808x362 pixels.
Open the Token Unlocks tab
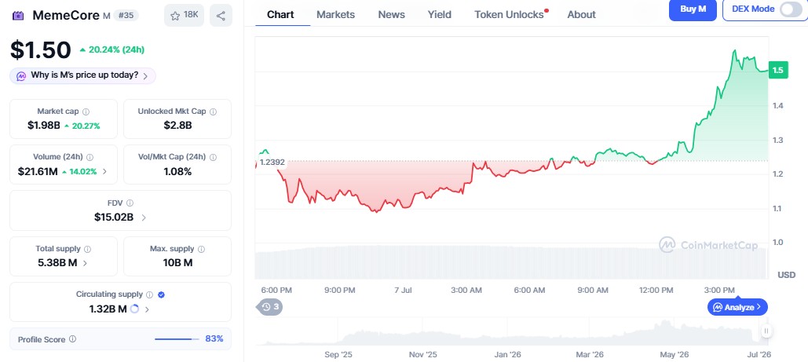pyautogui.click(x=509, y=14)
